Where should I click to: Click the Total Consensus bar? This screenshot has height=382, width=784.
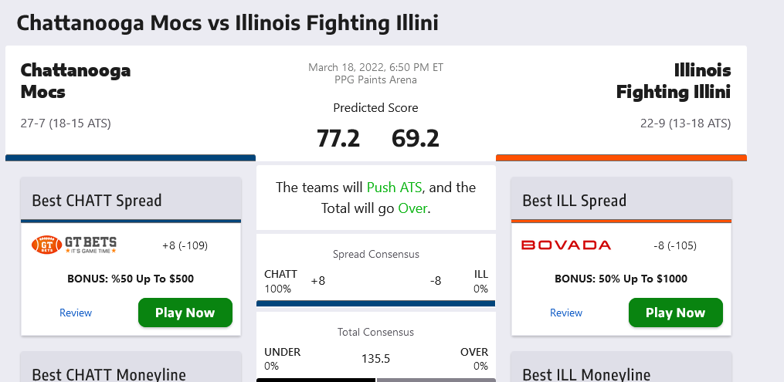click(375, 379)
